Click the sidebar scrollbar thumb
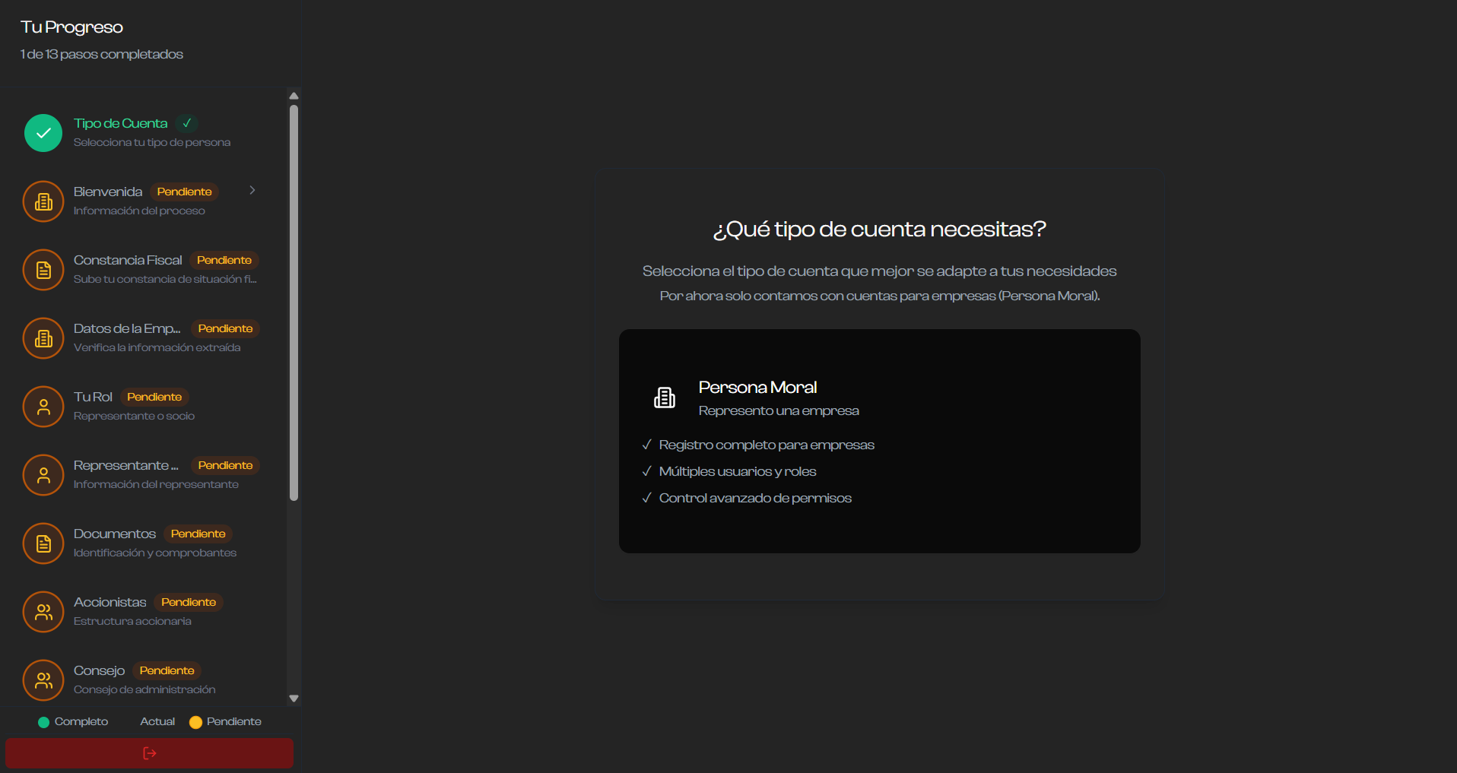 [294, 303]
